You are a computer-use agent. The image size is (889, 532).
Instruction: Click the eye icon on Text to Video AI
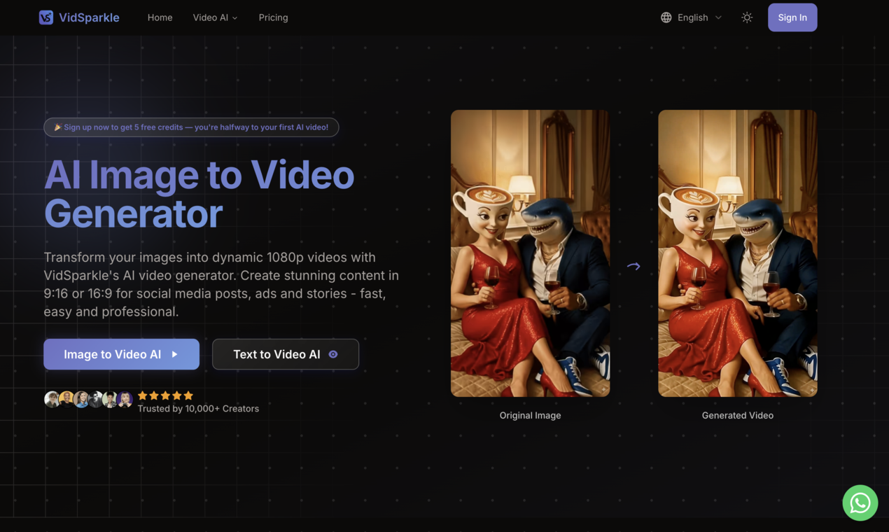click(334, 354)
